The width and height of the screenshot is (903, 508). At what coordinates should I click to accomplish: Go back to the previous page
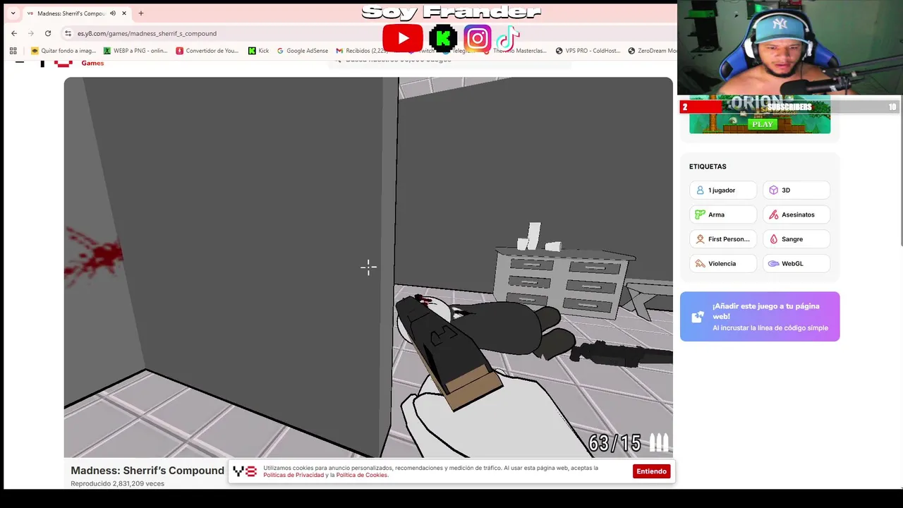click(14, 33)
